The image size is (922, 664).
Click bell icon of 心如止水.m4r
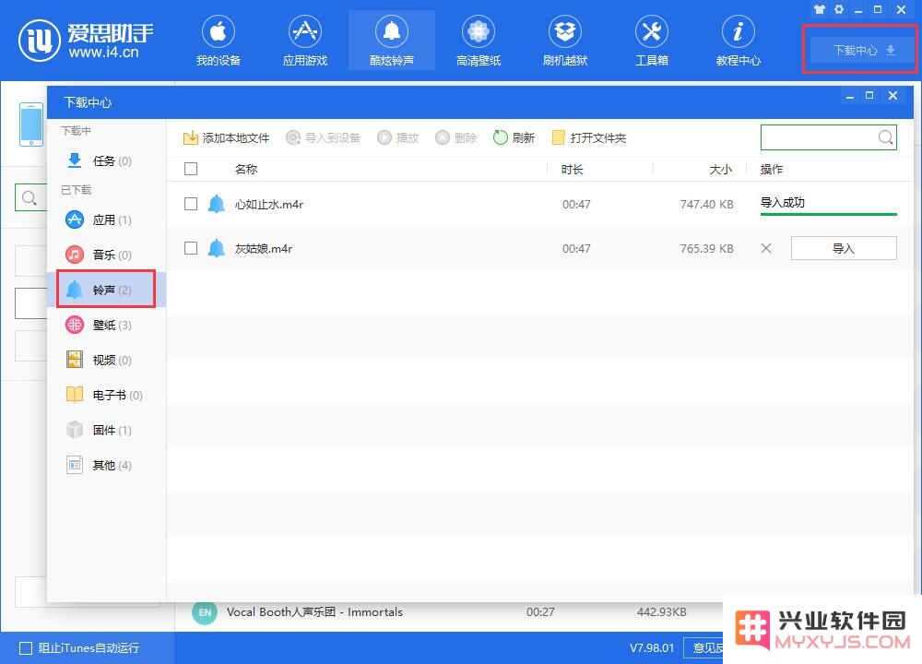point(217,204)
